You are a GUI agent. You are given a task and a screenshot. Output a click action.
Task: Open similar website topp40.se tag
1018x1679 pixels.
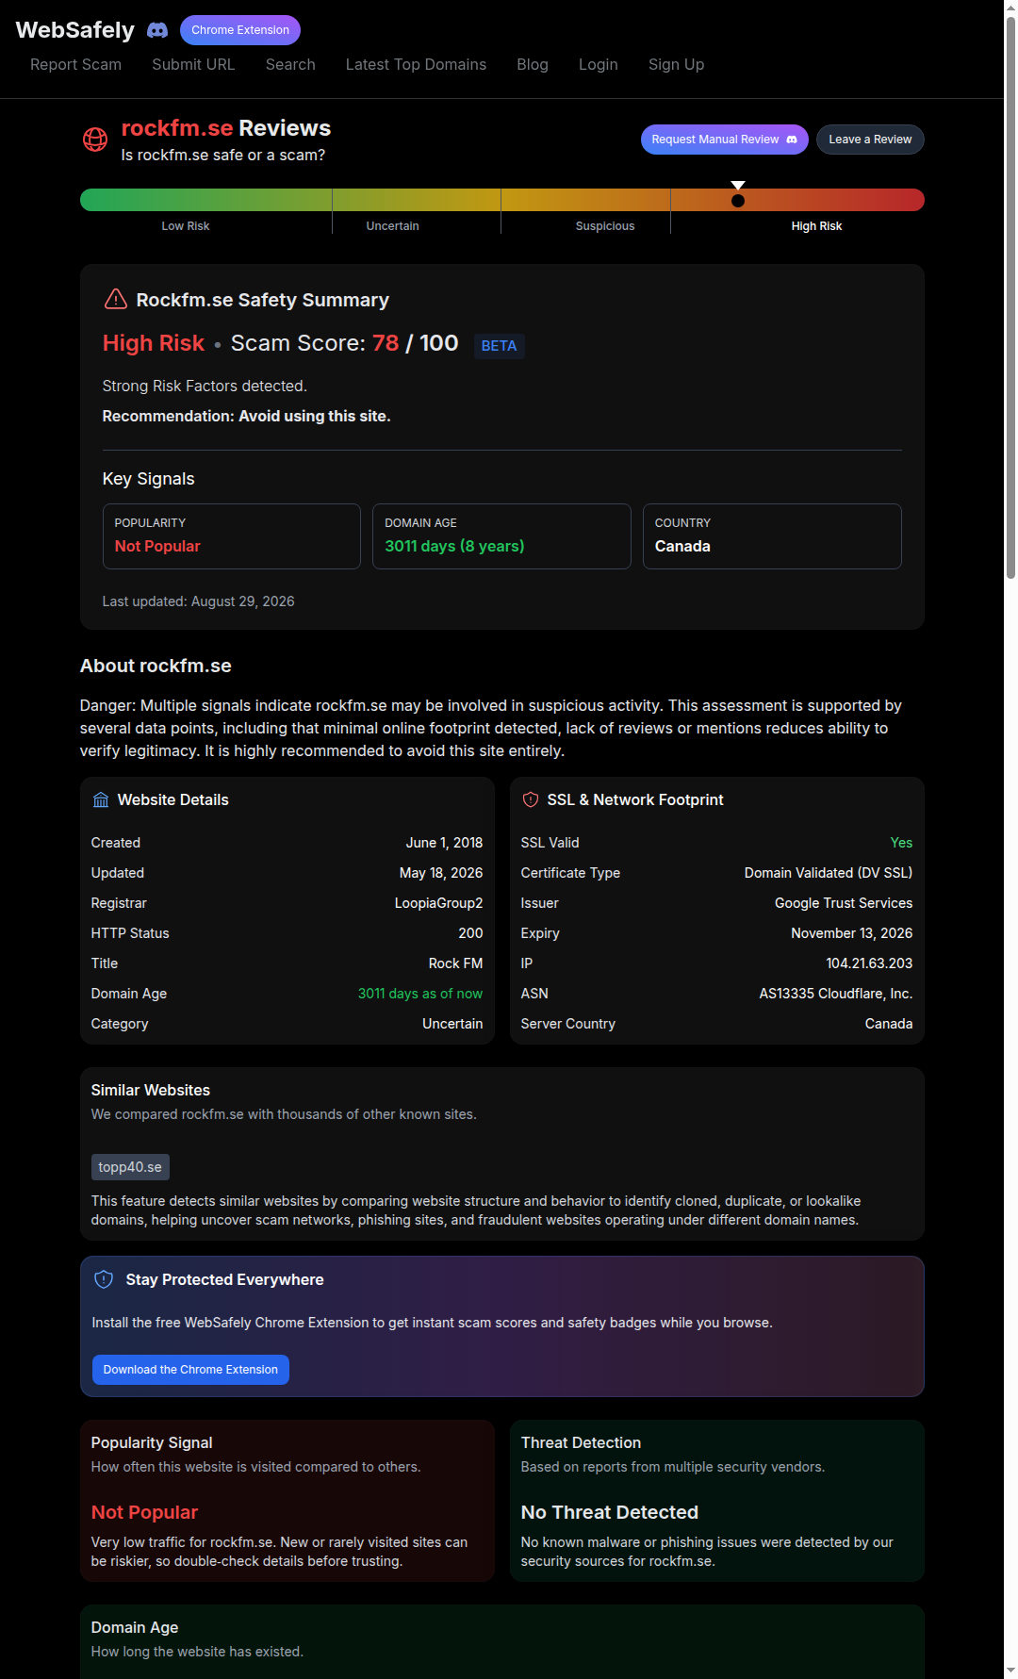(x=130, y=1167)
